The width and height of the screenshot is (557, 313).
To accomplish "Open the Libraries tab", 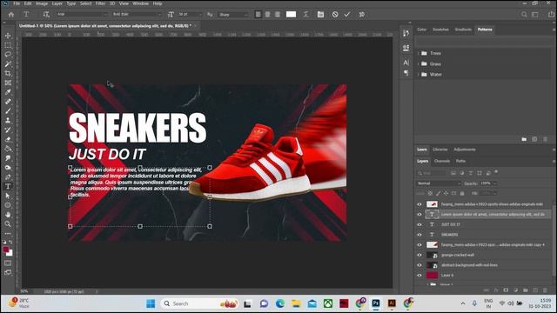I will point(440,150).
